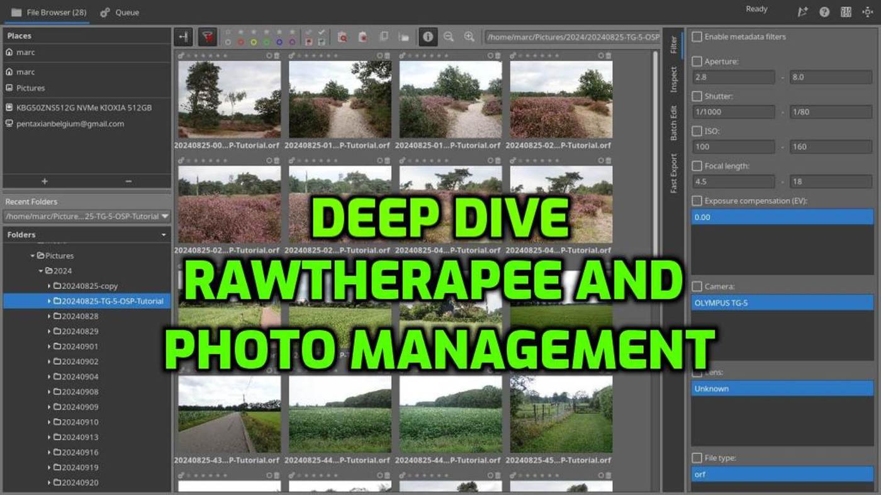The width and height of the screenshot is (881, 495).
Task: Filter by yellow color label
Action: 254,42
